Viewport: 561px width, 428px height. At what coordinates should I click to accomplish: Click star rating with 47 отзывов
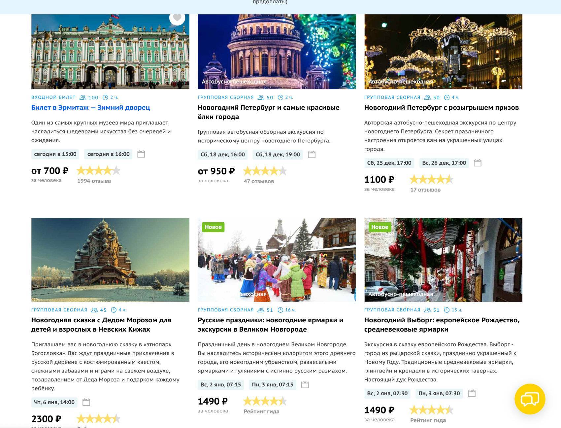tap(265, 171)
